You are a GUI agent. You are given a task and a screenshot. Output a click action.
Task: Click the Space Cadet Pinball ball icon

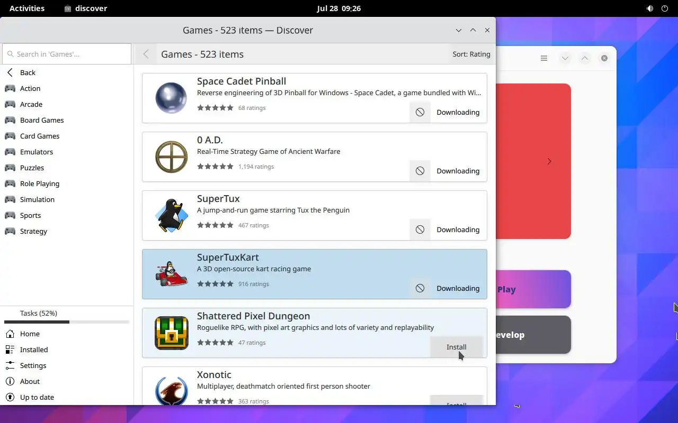click(x=171, y=98)
